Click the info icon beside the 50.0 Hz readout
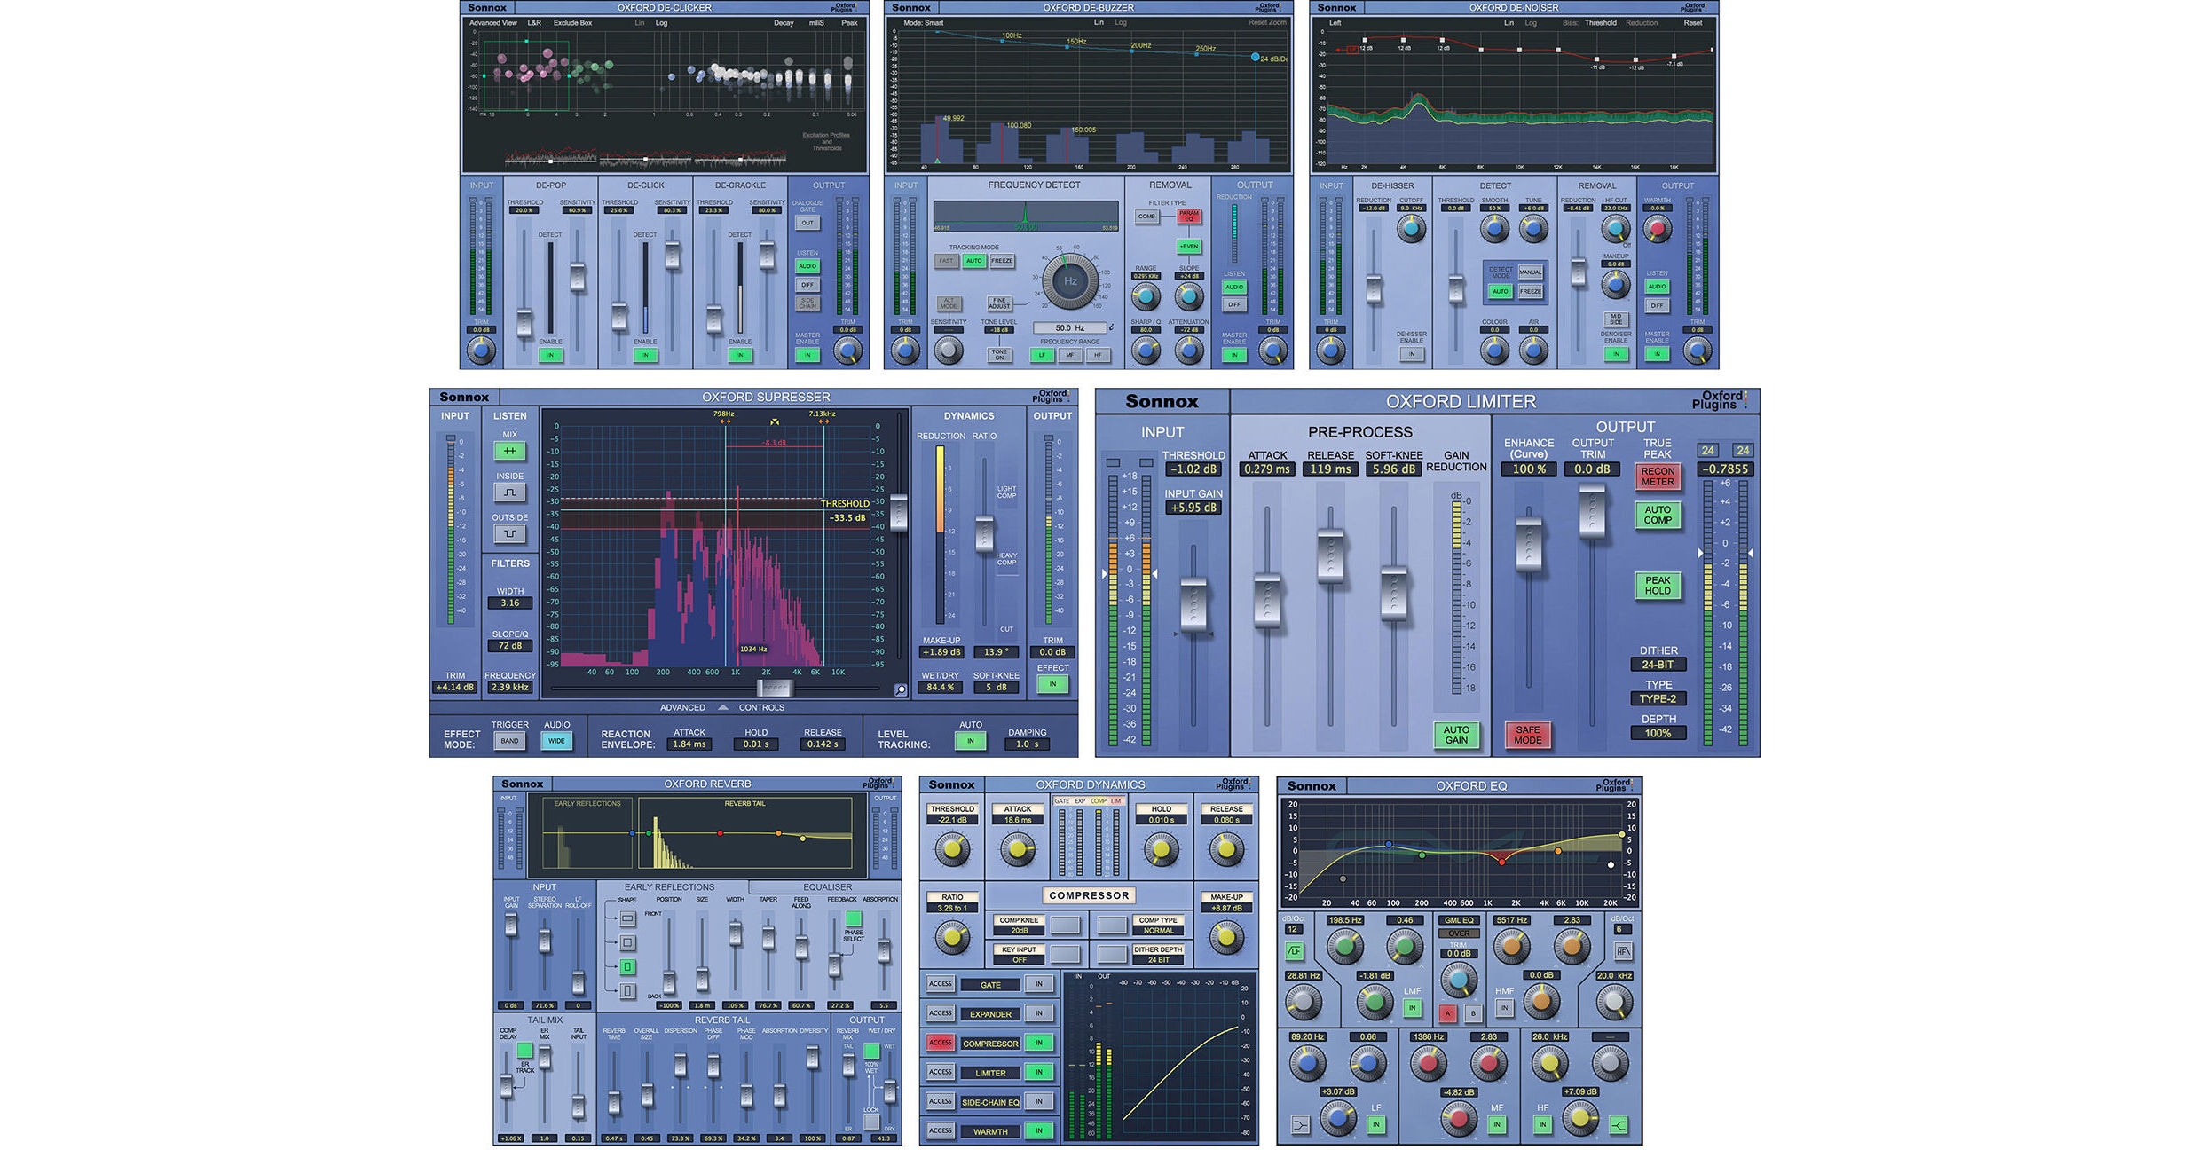The width and height of the screenshot is (2190, 1150). [x=1112, y=327]
